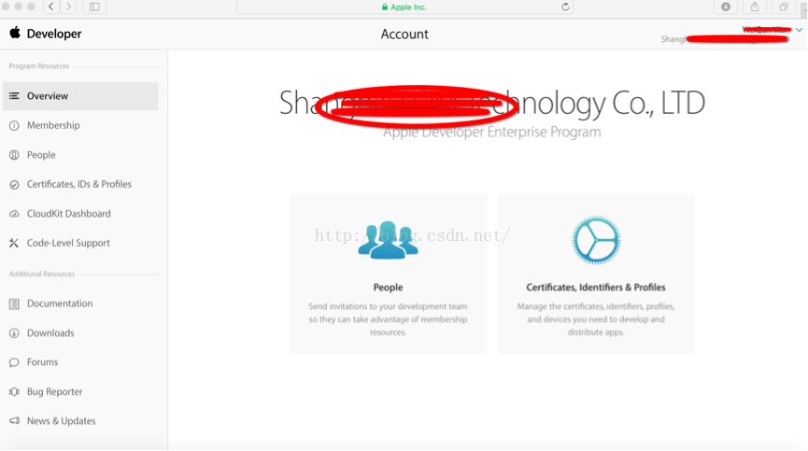
Task: Toggle the Safari sidebar button
Action: [94, 7]
